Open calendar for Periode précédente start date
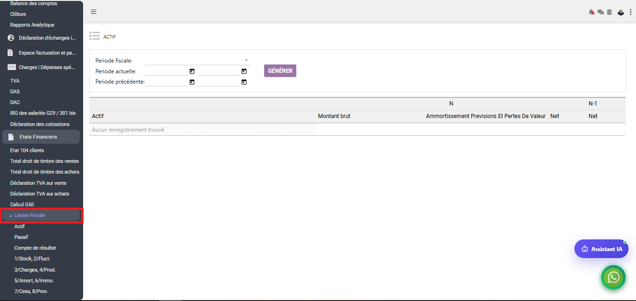 pos(192,82)
